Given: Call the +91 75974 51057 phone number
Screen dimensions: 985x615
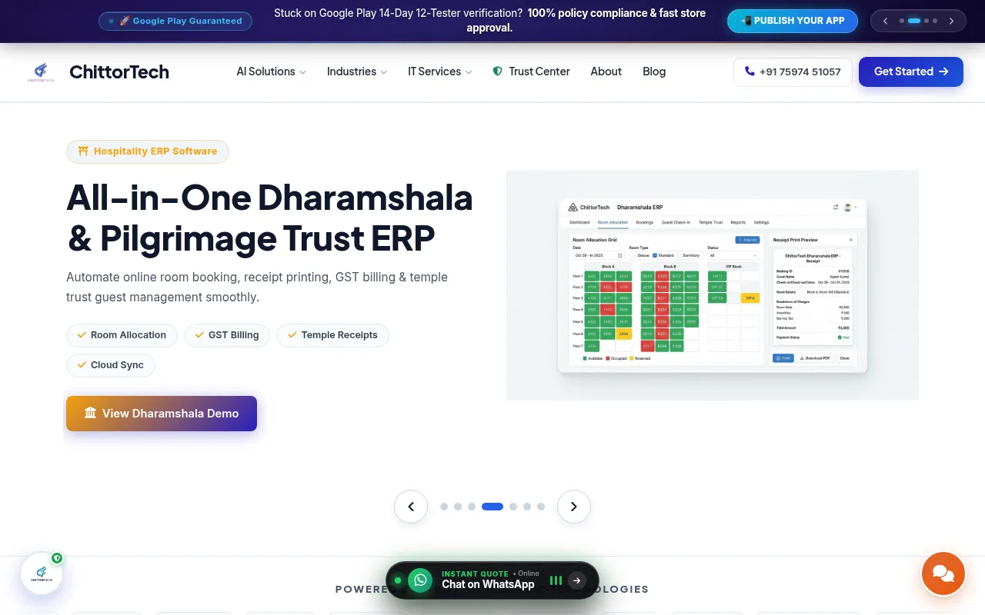Looking at the screenshot, I should [793, 71].
